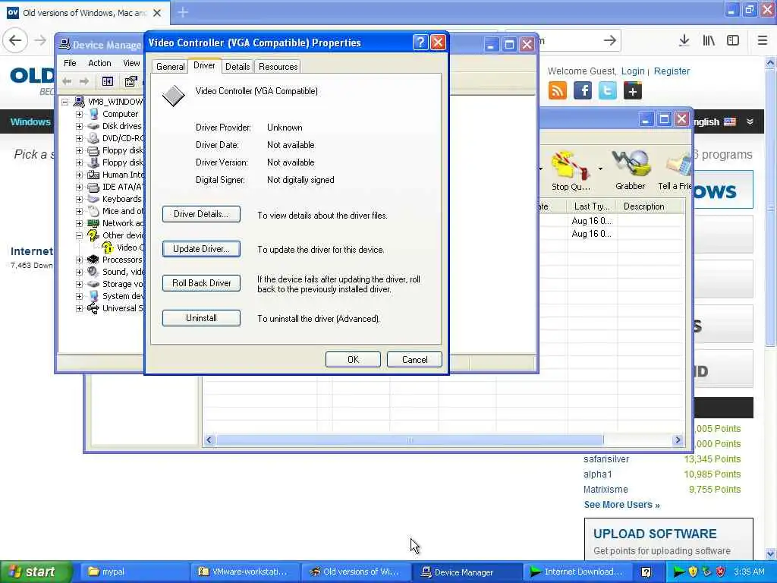Screen dimensions: 777x583
Task: Expand the Human Interface Devices node
Action: click(79, 175)
